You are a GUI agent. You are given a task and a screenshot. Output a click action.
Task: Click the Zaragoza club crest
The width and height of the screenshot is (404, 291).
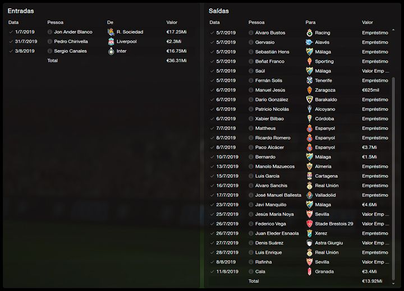[x=309, y=90]
